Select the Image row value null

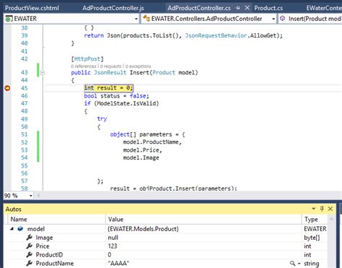(x=113, y=238)
